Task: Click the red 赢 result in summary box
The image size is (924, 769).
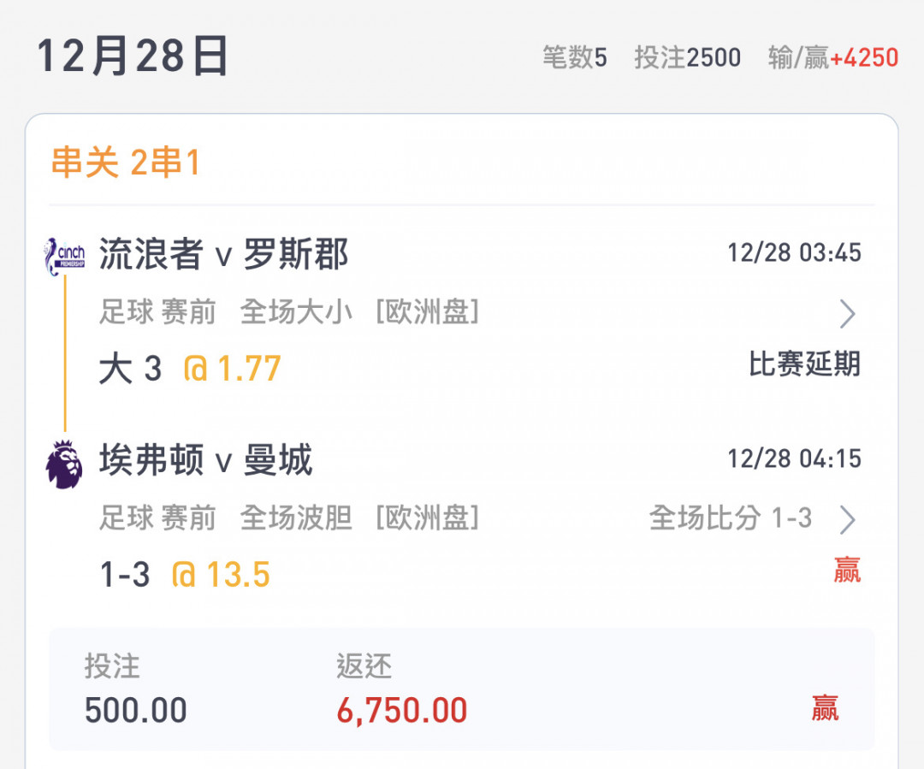Action: click(x=825, y=707)
